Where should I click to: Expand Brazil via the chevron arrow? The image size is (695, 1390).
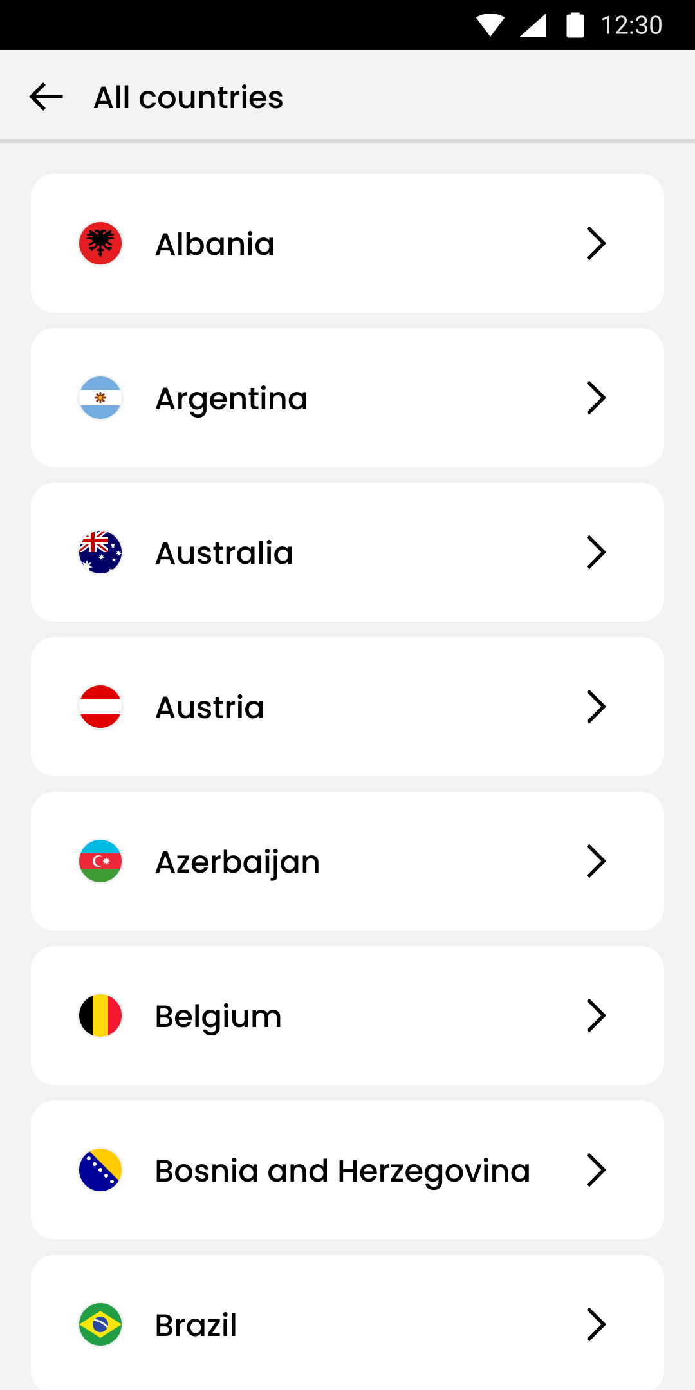(x=597, y=1324)
